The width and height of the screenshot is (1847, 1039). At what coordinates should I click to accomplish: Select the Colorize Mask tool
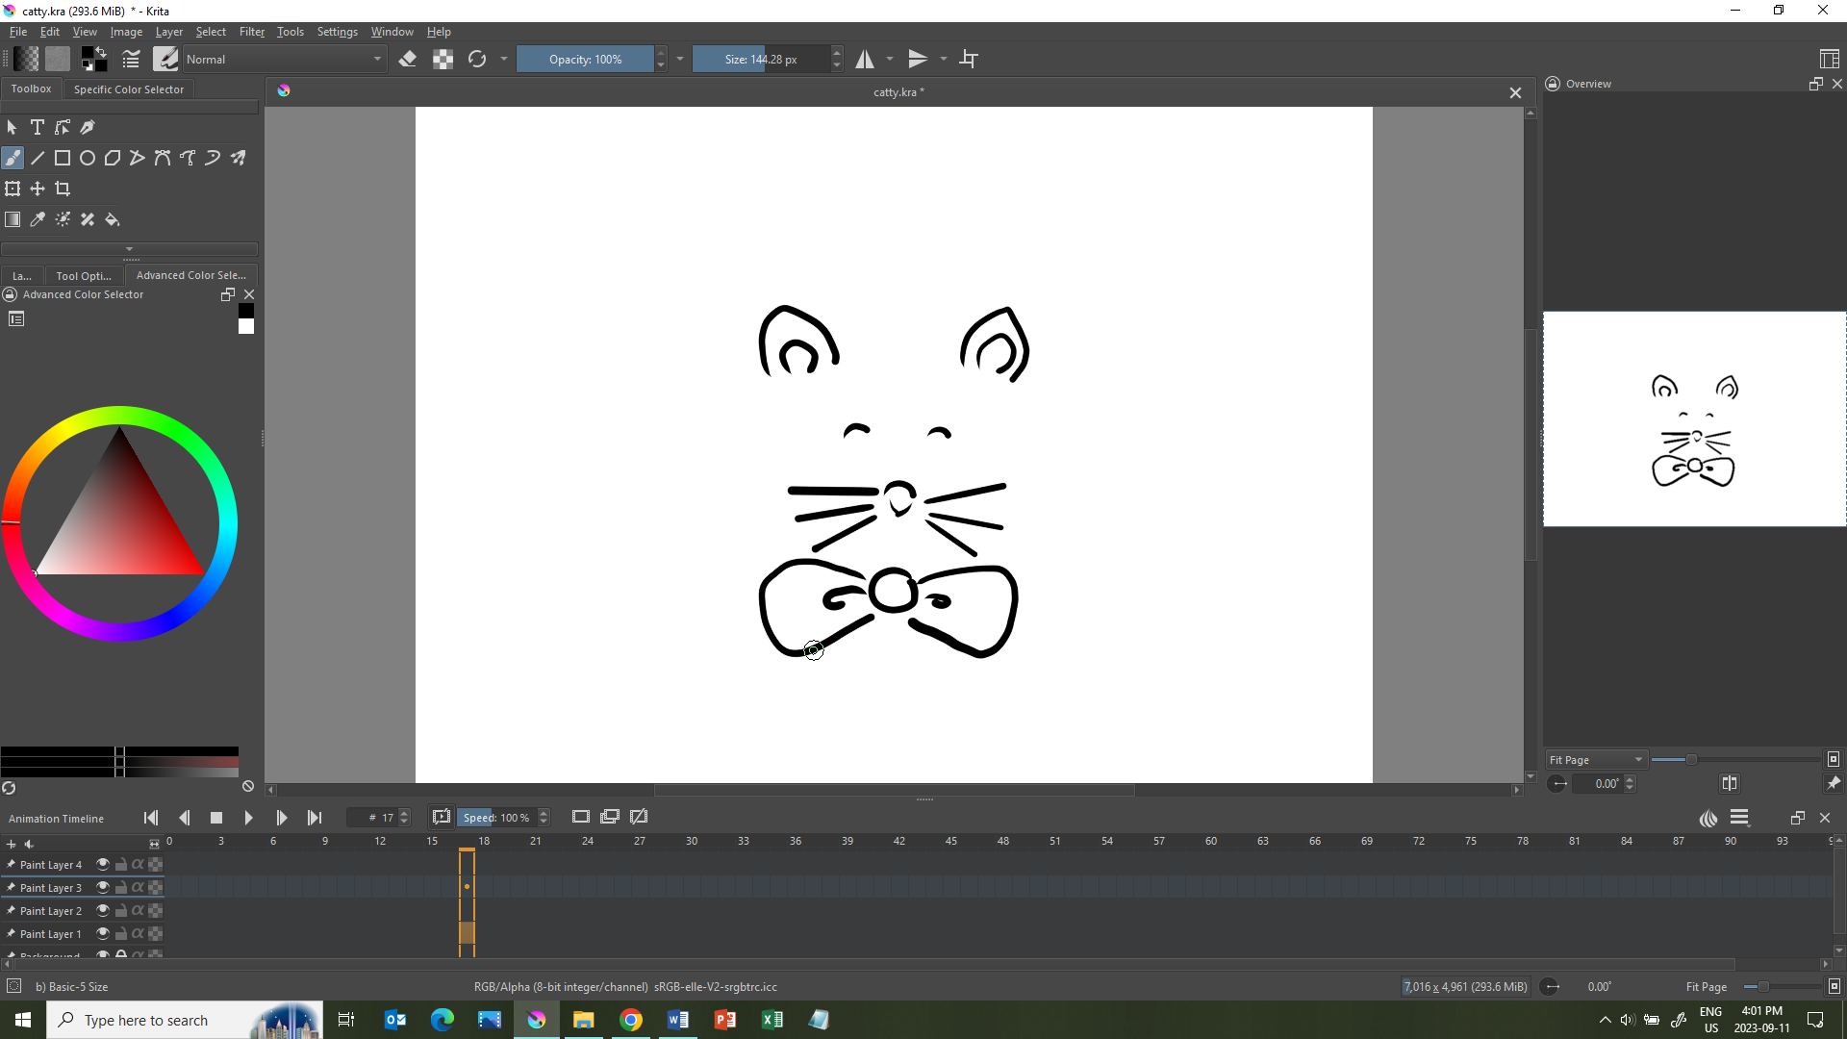[x=63, y=219]
